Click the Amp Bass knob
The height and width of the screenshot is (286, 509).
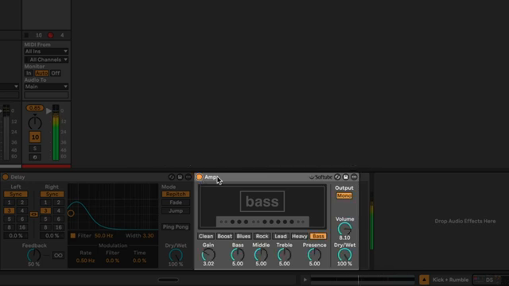pos(237,255)
